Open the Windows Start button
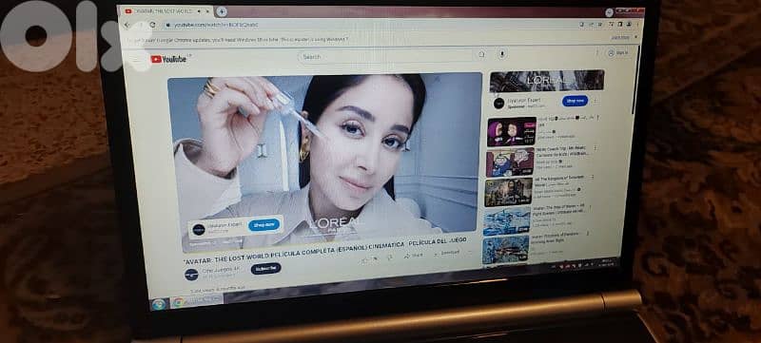 pyautogui.click(x=158, y=304)
